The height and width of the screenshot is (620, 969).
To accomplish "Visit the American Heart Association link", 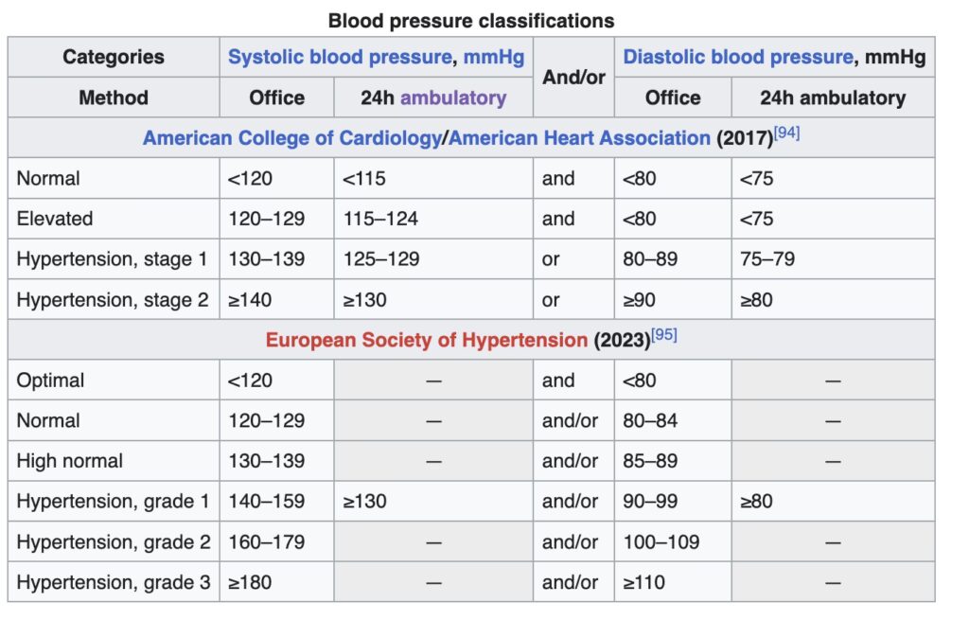I will (579, 138).
